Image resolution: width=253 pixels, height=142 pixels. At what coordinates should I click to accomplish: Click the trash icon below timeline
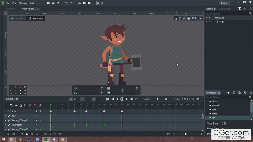coord(60,134)
